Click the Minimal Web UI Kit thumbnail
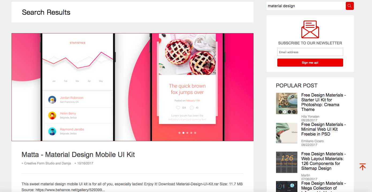372x192 pixels. pos(287,133)
